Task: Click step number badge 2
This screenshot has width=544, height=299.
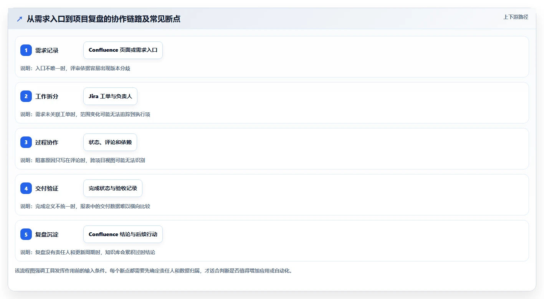Action: (26, 96)
